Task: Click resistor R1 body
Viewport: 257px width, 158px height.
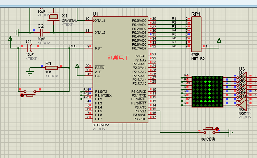Action: [51, 68]
